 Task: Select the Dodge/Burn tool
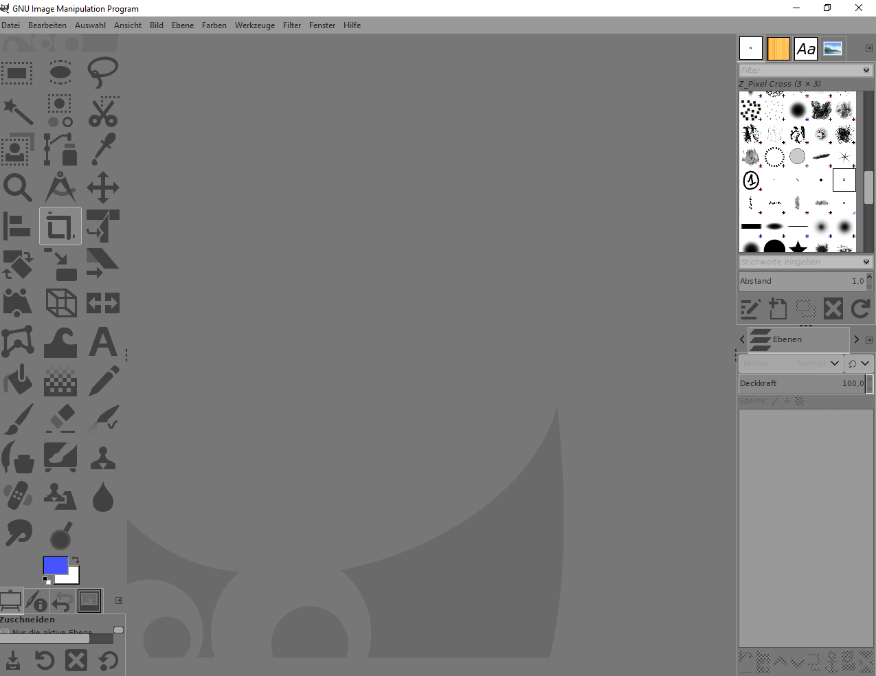(60, 535)
